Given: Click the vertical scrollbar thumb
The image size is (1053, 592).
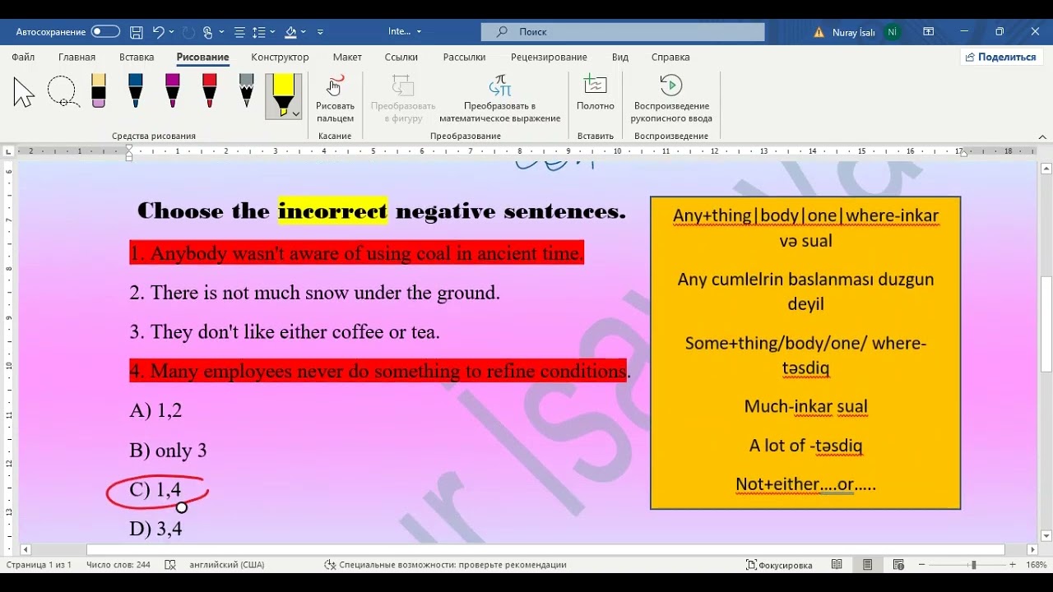Looking at the screenshot, I should 1046,326.
